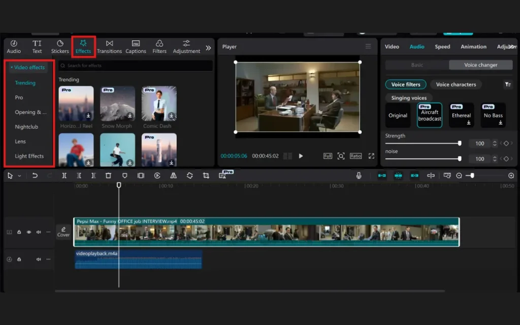The image size is (520, 325).
Task: Hide the video track using eye icon
Action: click(x=29, y=232)
